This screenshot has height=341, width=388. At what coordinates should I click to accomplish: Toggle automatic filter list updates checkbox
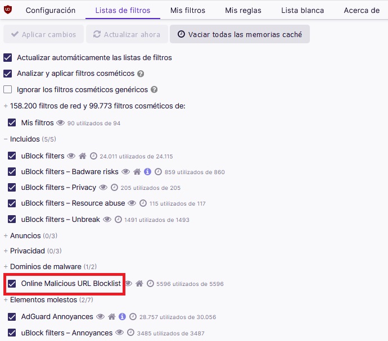8,58
